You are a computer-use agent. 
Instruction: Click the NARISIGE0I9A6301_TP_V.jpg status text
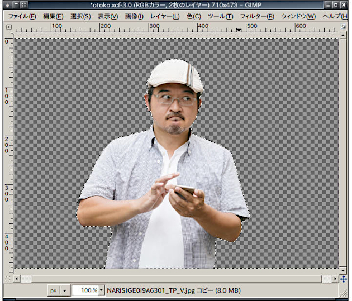click(x=151, y=290)
